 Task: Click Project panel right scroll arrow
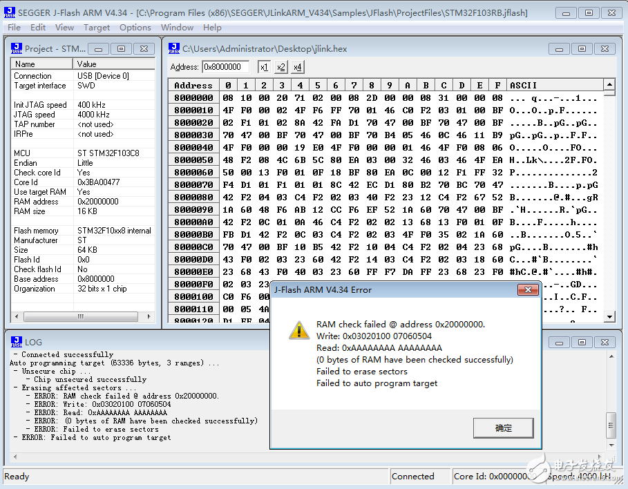[149, 316]
